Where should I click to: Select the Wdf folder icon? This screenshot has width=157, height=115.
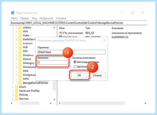pyautogui.click(x=20, y=47)
